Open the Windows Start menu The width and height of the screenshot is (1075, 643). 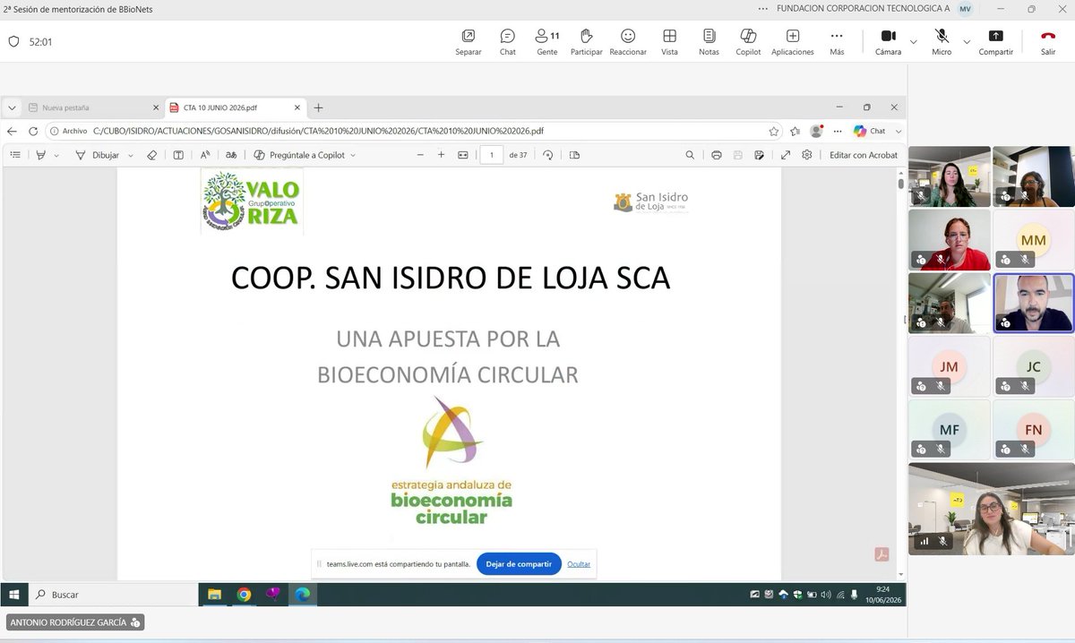point(14,594)
